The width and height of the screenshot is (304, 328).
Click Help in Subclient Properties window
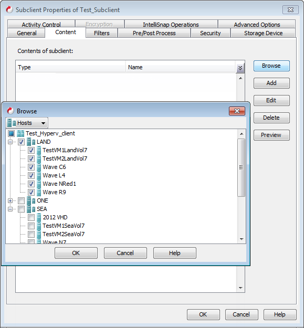[x=280, y=314]
